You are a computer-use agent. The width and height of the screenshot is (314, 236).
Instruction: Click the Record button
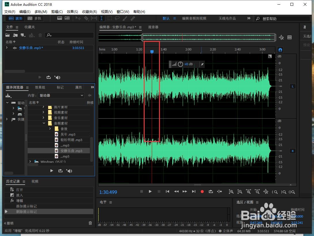pos(202,192)
